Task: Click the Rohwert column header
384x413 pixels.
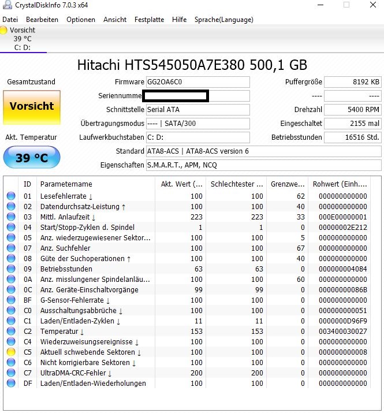Action: point(339,184)
